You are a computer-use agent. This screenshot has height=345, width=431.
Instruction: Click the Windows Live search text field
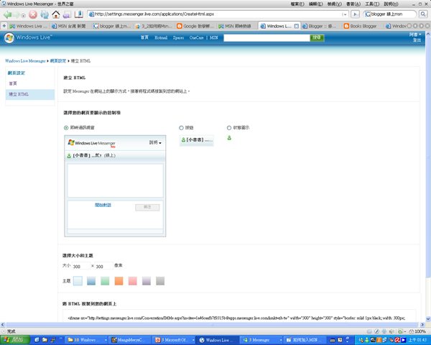coord(267,38)
